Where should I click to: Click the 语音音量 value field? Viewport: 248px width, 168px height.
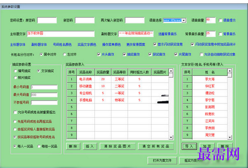click(211, 20)
